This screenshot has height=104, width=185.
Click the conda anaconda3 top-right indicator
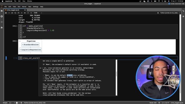click(175, 4)
